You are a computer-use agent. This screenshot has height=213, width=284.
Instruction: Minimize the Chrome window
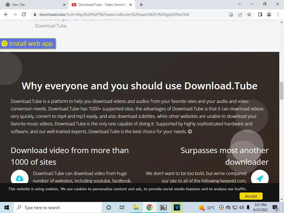tap(252, 4)
